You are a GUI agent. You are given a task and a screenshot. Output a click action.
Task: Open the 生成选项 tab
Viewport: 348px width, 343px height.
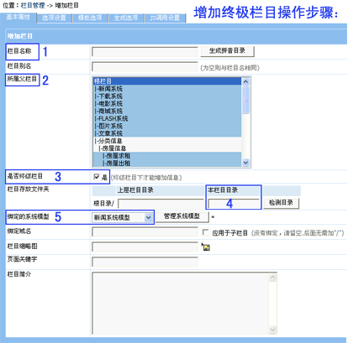tap(126, 18)
